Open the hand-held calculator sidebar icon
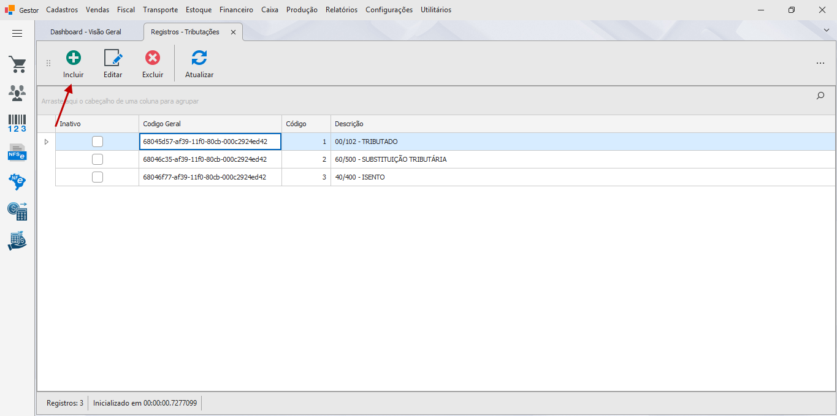Image resolution: width=837 pixels, height=416 pixels. point(17,241)
